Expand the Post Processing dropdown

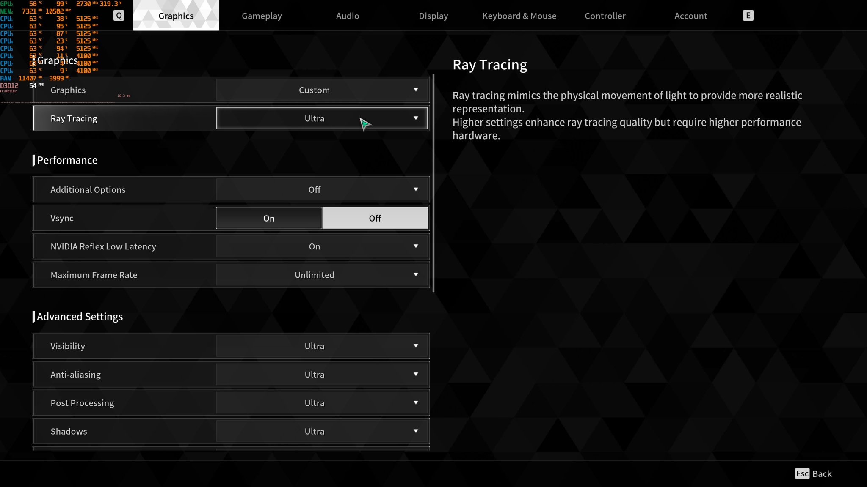415,402
